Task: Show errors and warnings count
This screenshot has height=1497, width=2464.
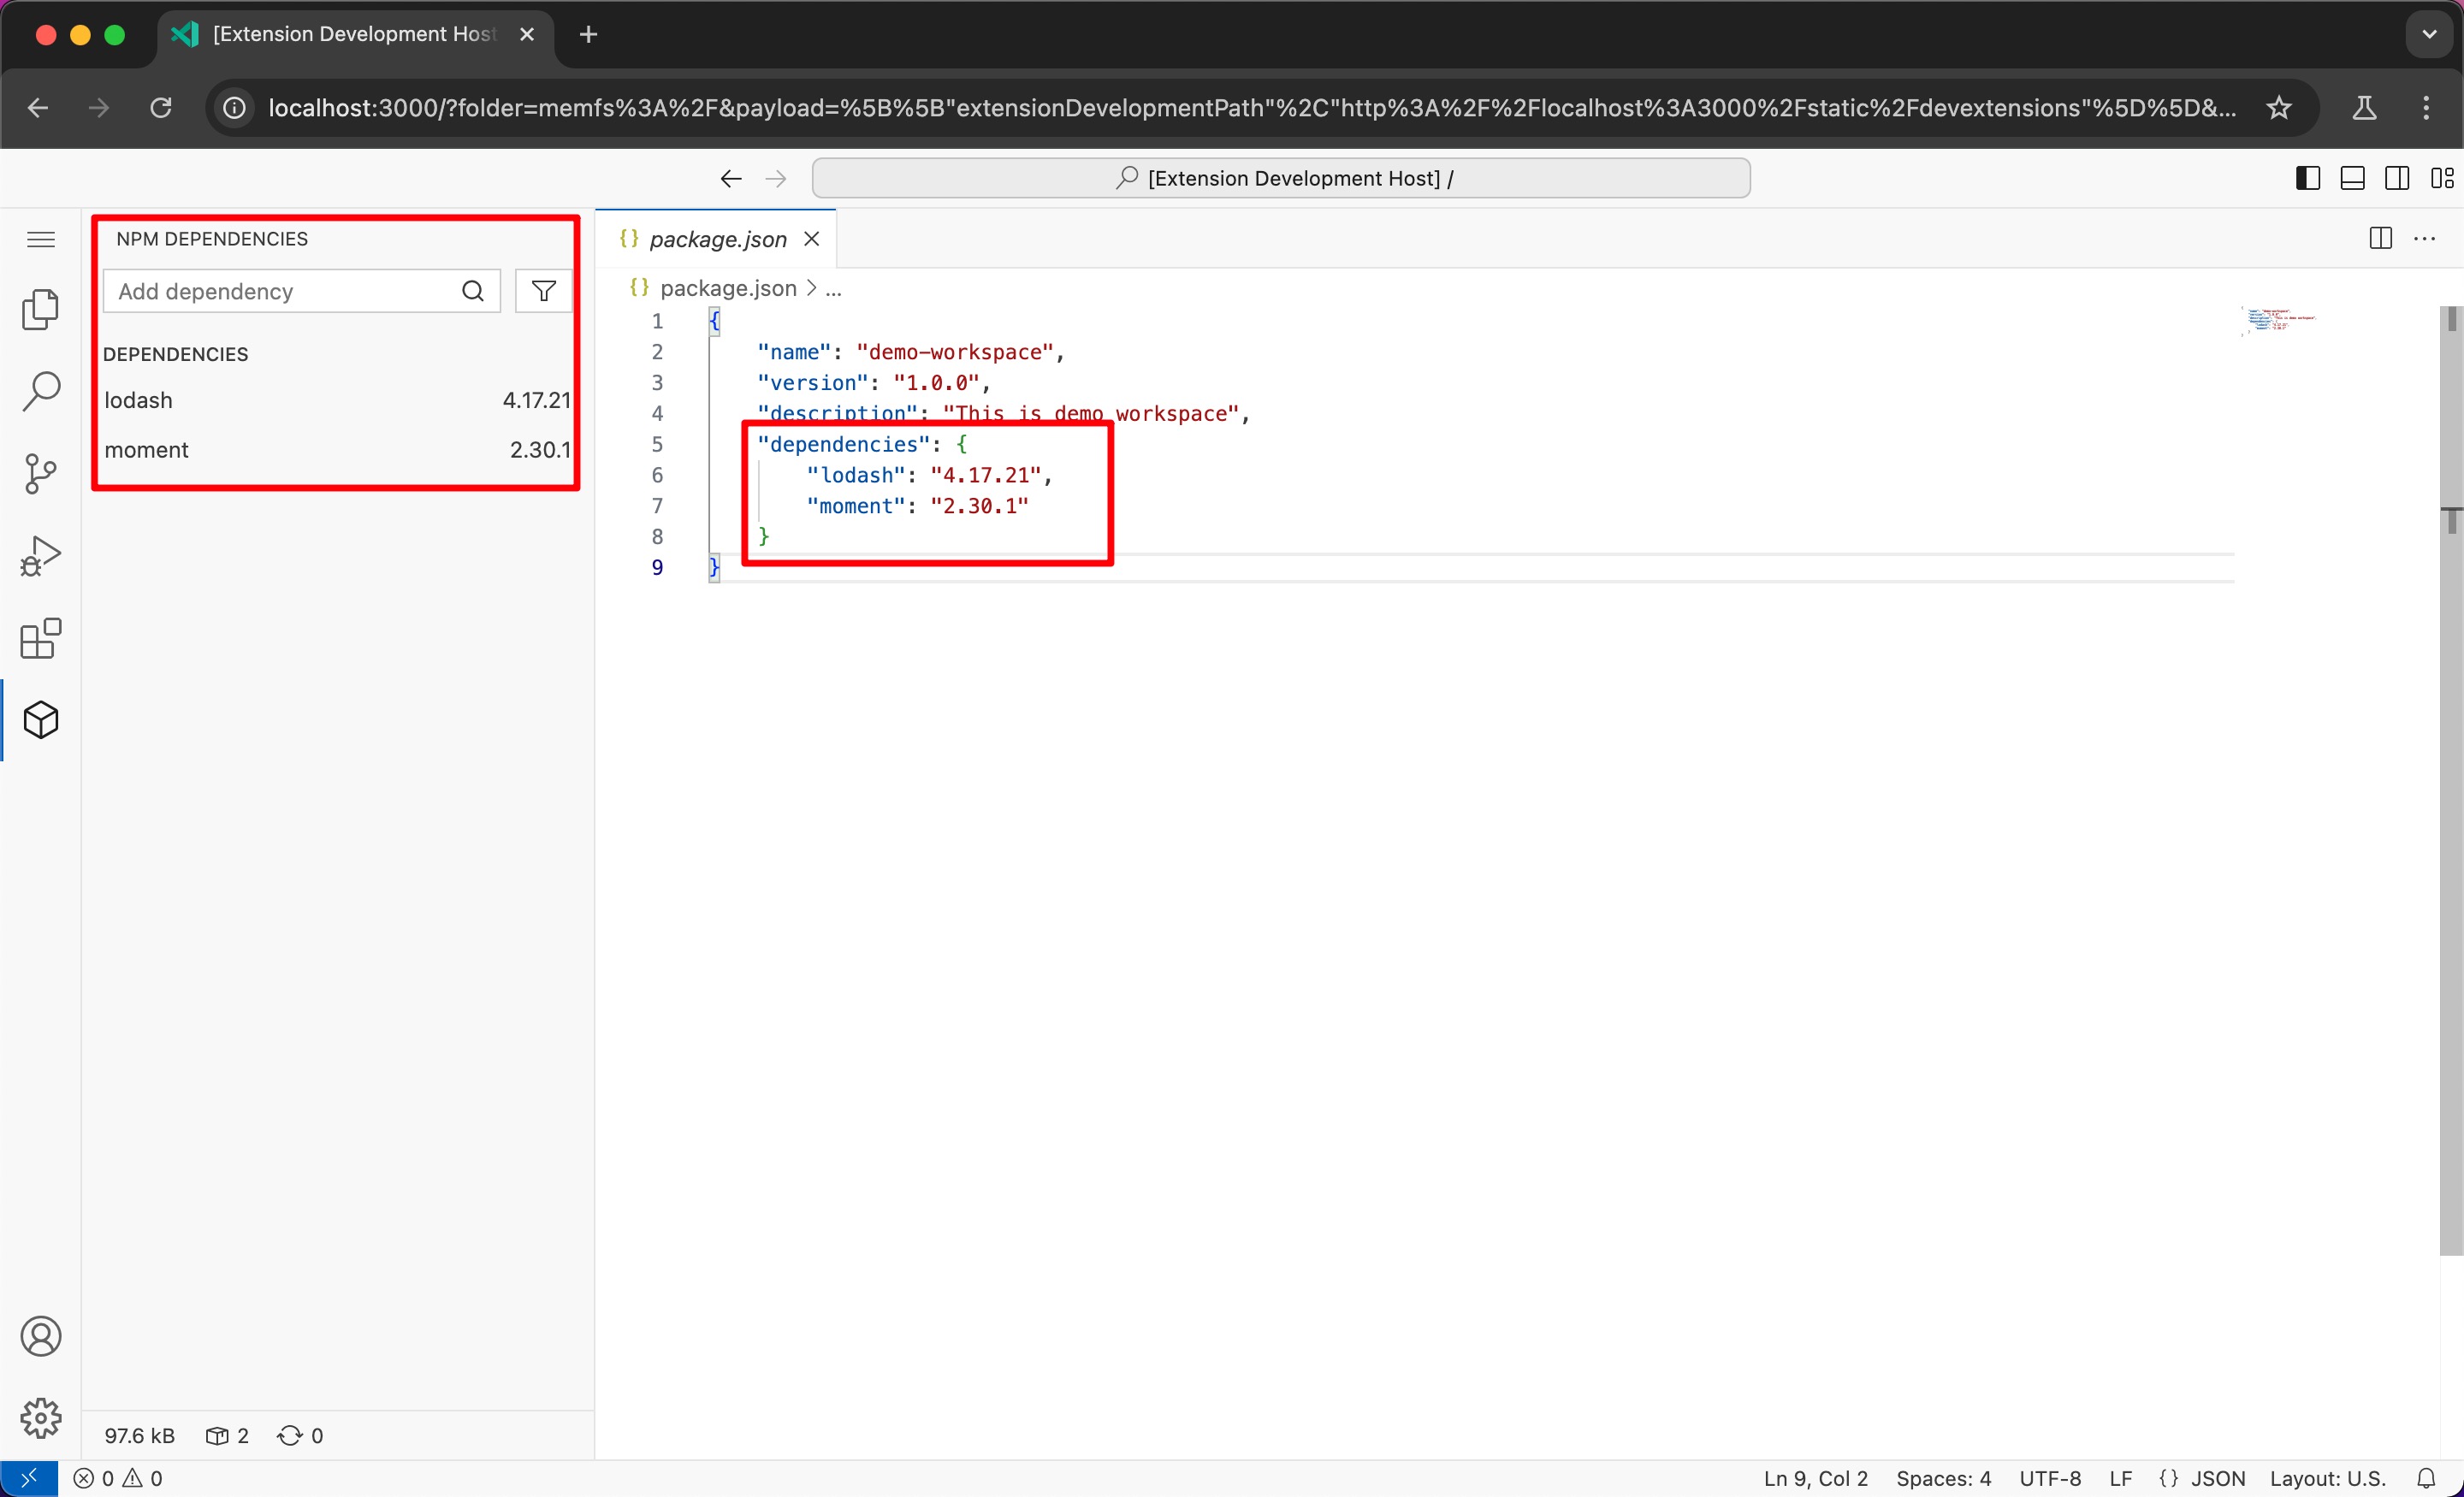Action: (x=118, y=1478)
